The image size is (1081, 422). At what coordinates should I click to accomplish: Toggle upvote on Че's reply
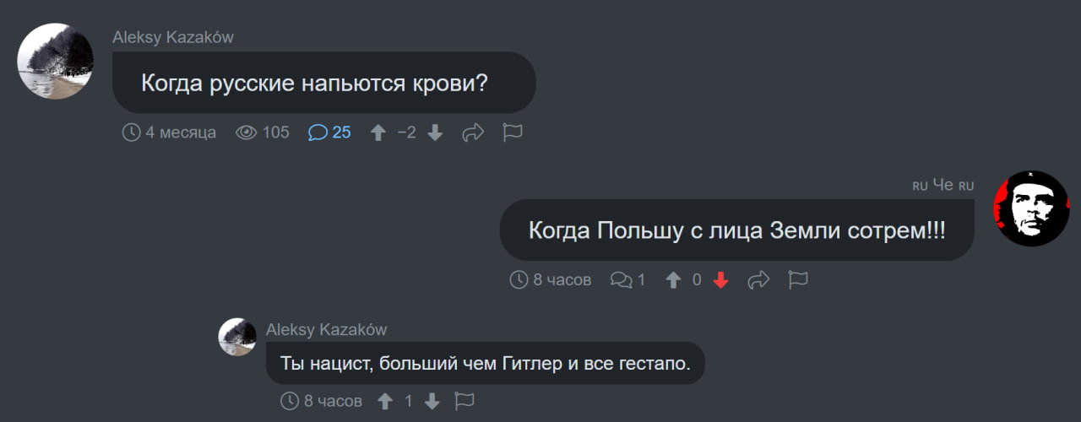point(673,279)
